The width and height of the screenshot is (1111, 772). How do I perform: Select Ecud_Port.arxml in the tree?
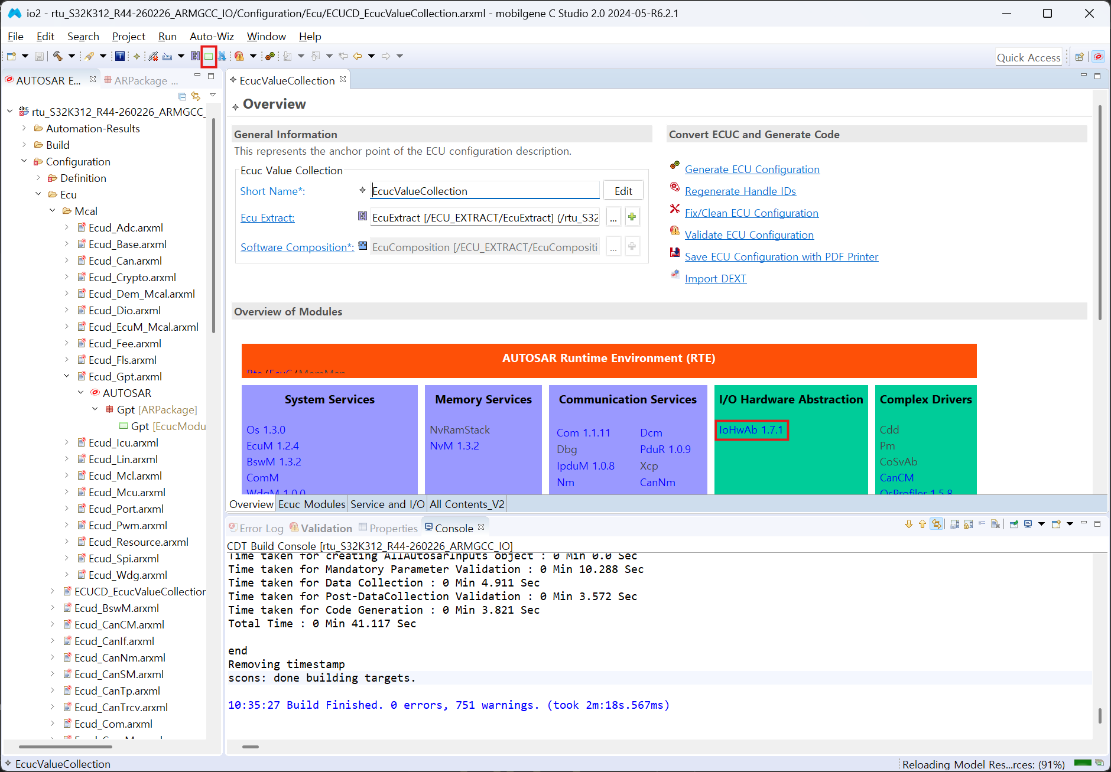click(x=126, y=509)
